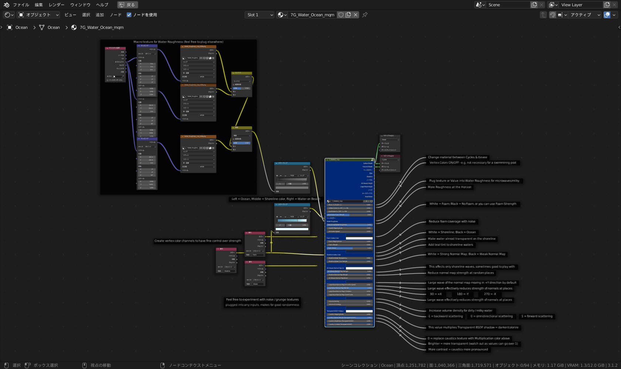Add a color stop on the upper color ramp
The image size is (621, 369).
277,175
